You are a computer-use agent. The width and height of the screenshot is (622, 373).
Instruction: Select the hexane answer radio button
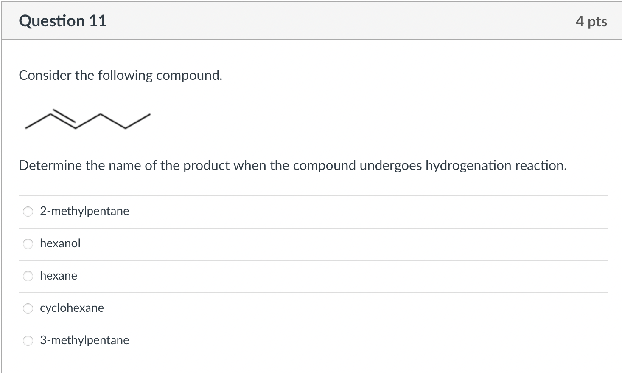[28, 276]
